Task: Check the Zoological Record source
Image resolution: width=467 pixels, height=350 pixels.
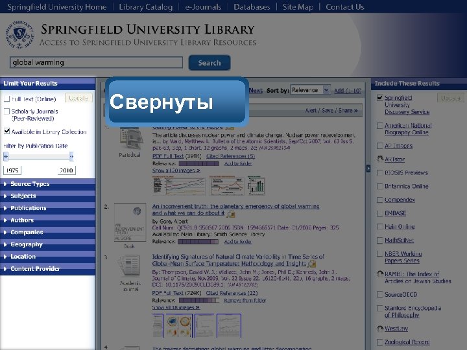Action: 379,342
